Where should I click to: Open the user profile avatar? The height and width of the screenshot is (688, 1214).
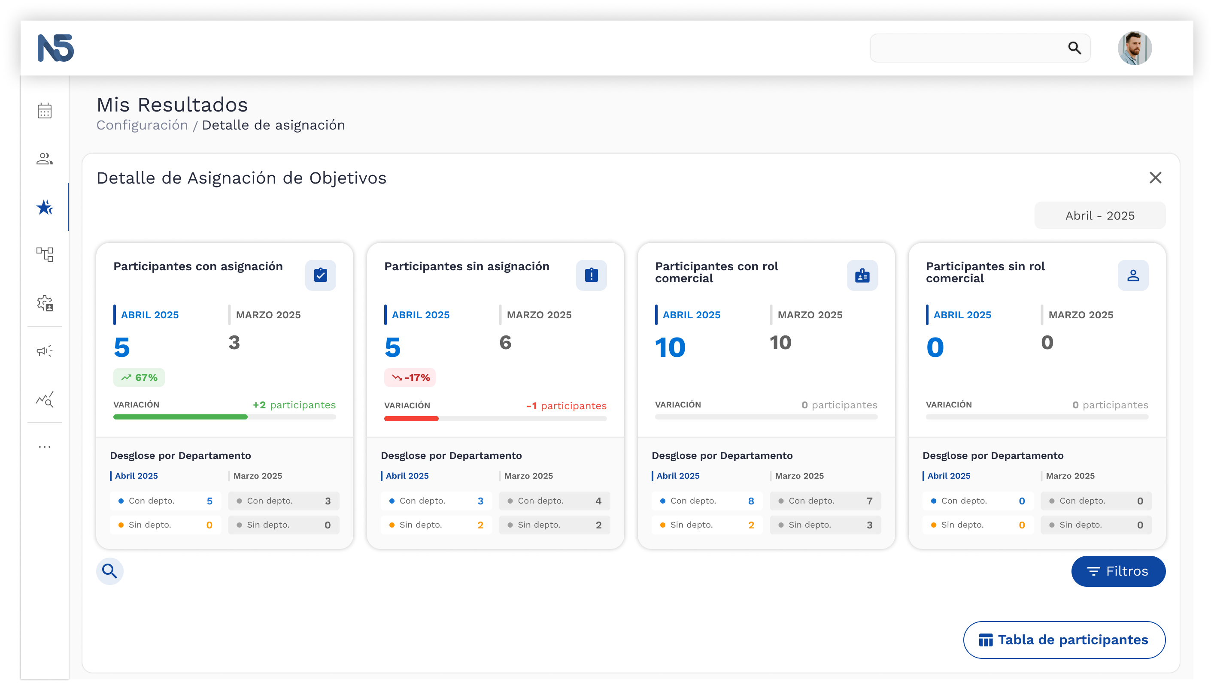coord(1134,48)
